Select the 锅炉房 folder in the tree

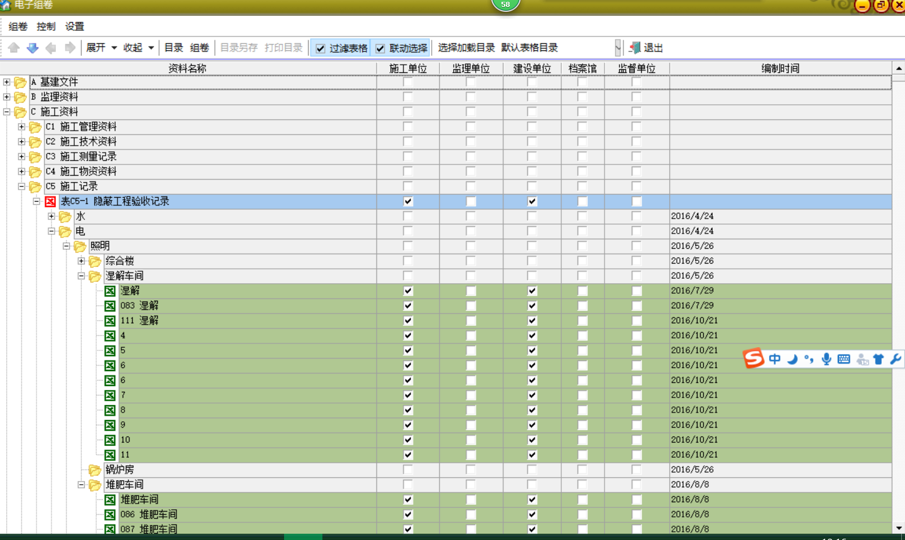[x=119, y=470]
